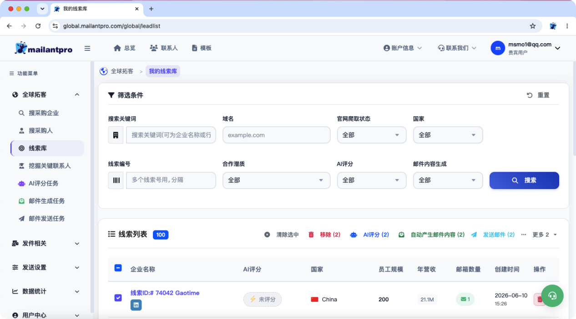Open lead link 线索ID:# 74042 Gaotime
This screenshot has height=319, width=576.
[165, 293]
